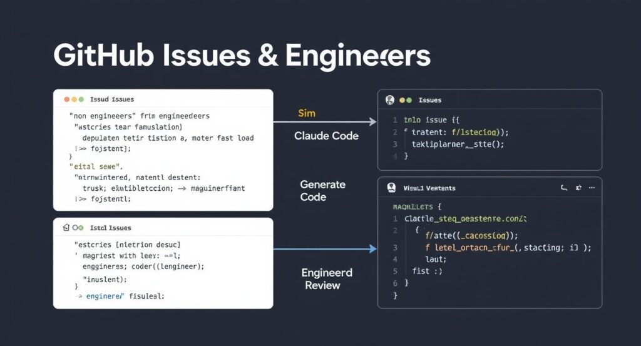Click 'depulaten tetir tistion a, moter fast load'
Viewport: 641px width, 346px height.
click(168, 138)
